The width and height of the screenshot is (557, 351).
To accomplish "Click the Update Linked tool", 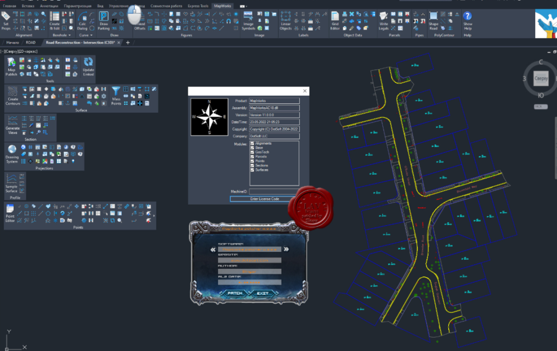I will [89, 66].
